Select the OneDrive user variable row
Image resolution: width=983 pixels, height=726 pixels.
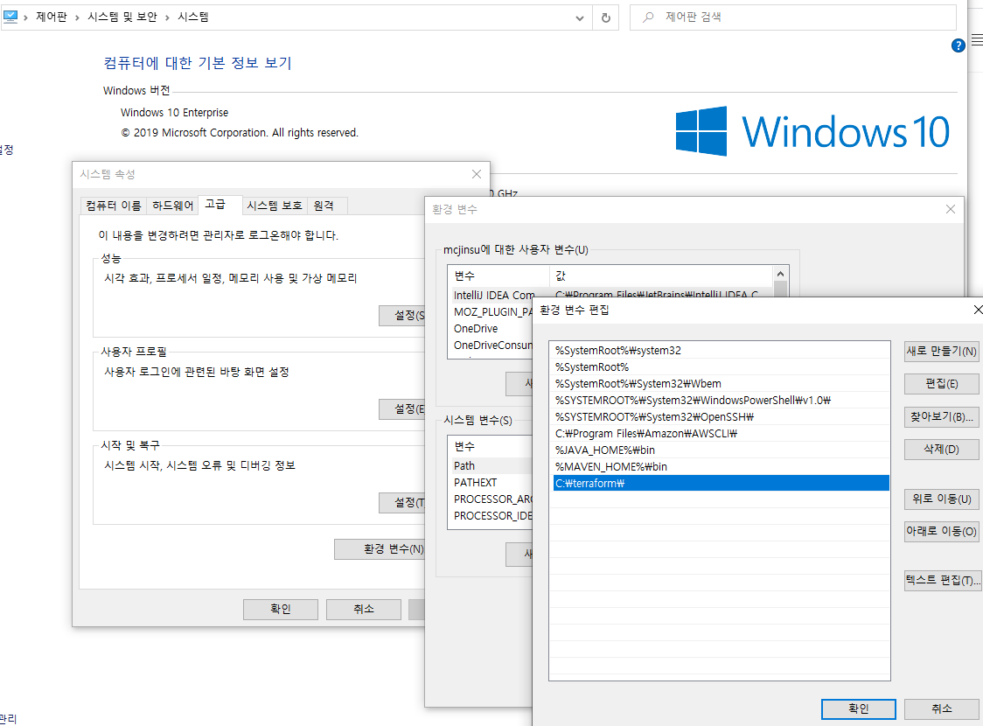493,329
